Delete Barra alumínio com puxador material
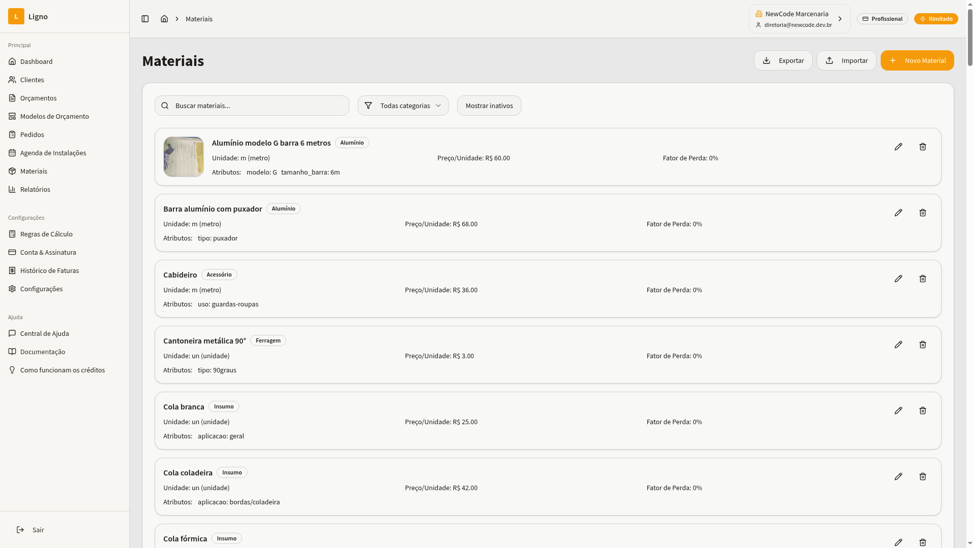Viewport: 974px width, 548px height. click(923, 213)
